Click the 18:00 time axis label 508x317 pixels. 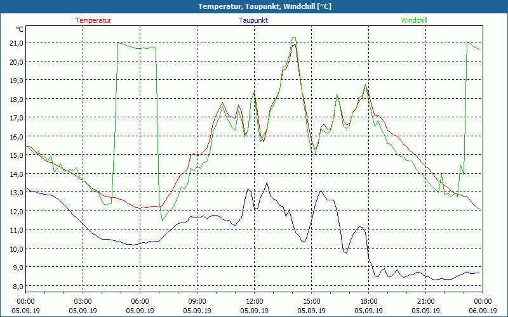[369, 302]
